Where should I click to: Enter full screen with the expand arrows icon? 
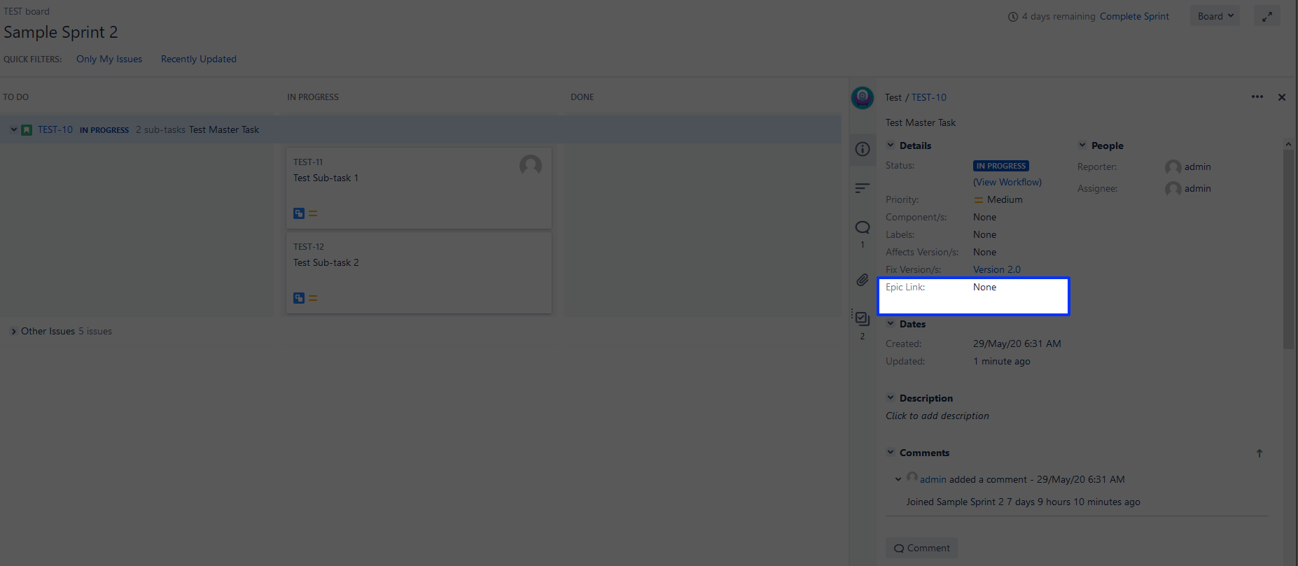pyautogui.click(x=1267, y=17)
